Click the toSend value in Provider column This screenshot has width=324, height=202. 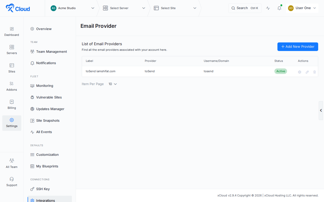(150, 71)
